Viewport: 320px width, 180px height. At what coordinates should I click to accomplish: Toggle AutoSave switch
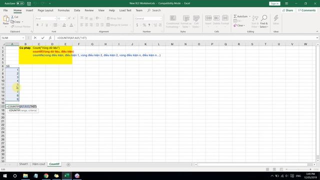click(x=20, y=3)
